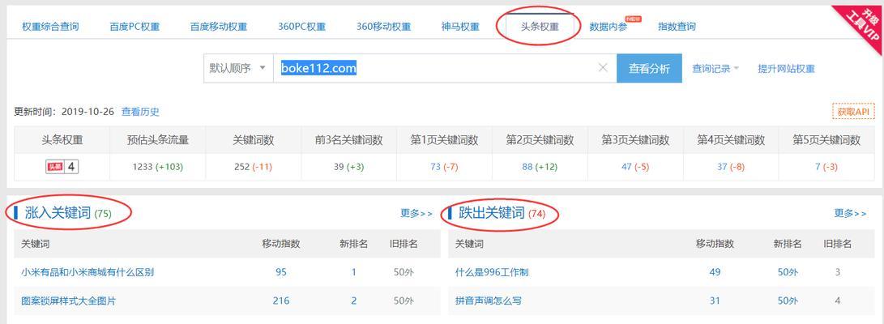Image resolution: width=884 pixels, height=324 pixels.
Task: Open keyword 图案锁屏样式大全图片
Action: pyautogui.click(x=68, y=301)
